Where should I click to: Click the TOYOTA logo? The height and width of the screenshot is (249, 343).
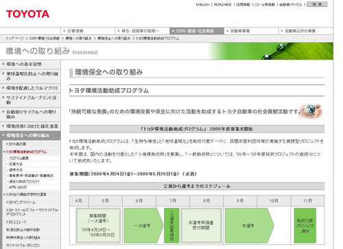coord(27,14)
